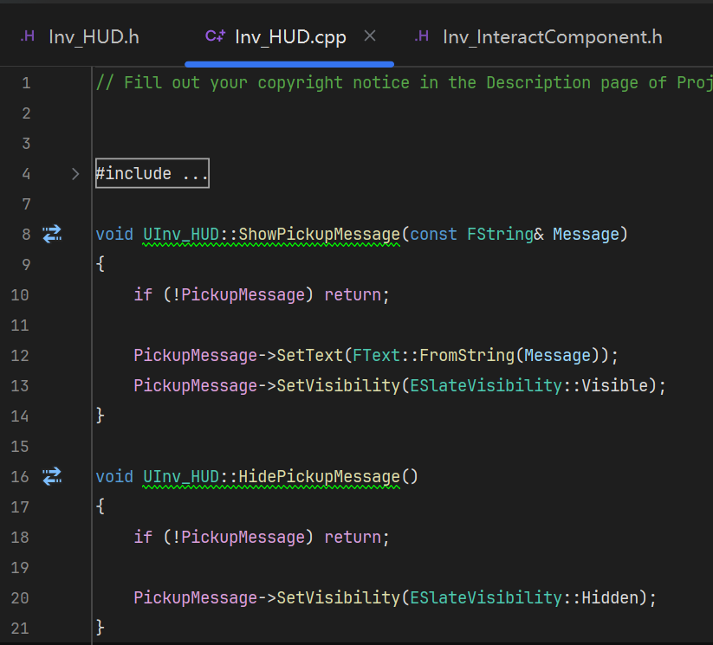Click Message parameter name on line 8
Viewport: 713px width, 645px height.
click(587, 234)
